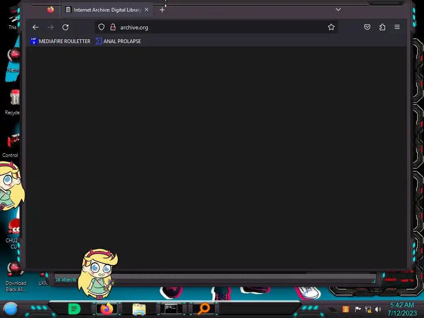Open File Explorer from the taskbar
Viewport: 424px width, 318px height.
pyautogui.click(x=139, y=309)
